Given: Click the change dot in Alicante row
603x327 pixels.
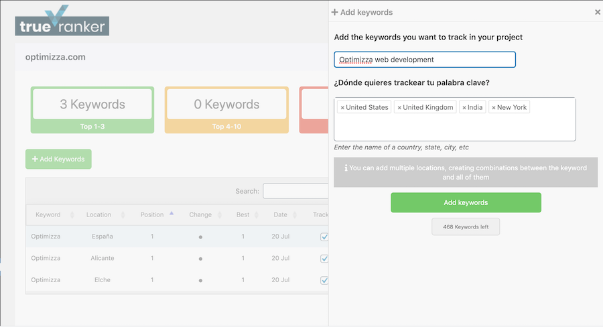Looking at the screenshot, I should click(200, 259).
